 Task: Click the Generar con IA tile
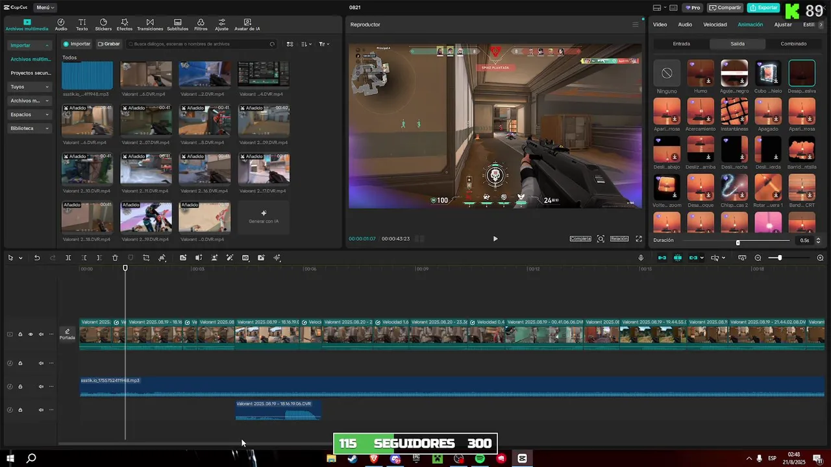click(264, 217)
